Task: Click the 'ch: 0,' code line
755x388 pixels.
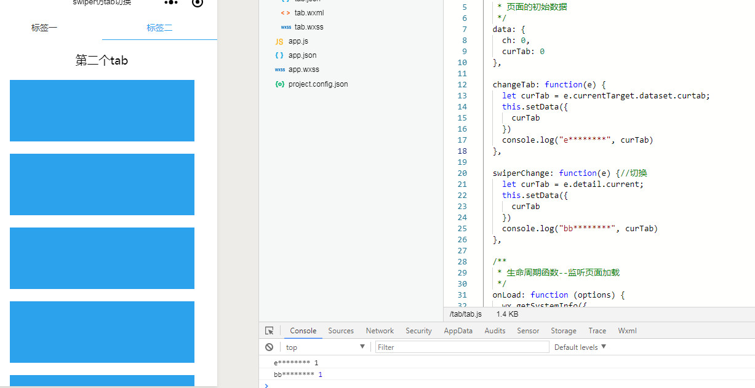Action: pyautogui.click(x=516, y=41)
